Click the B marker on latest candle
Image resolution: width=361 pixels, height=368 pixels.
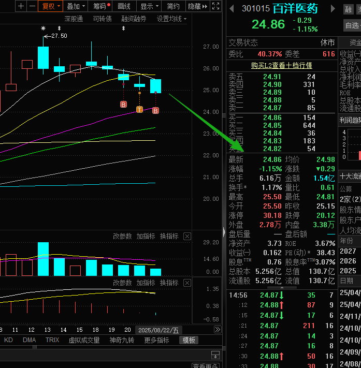[155, 111]
